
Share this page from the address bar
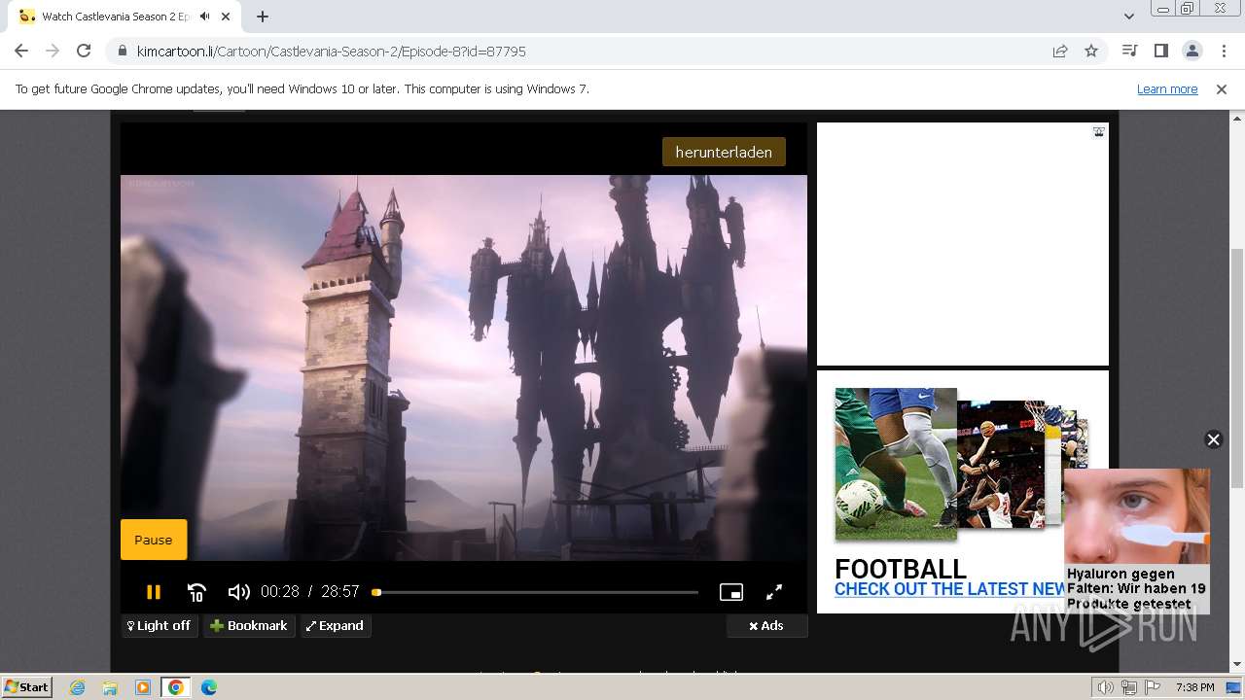[x=1060, y=51]
